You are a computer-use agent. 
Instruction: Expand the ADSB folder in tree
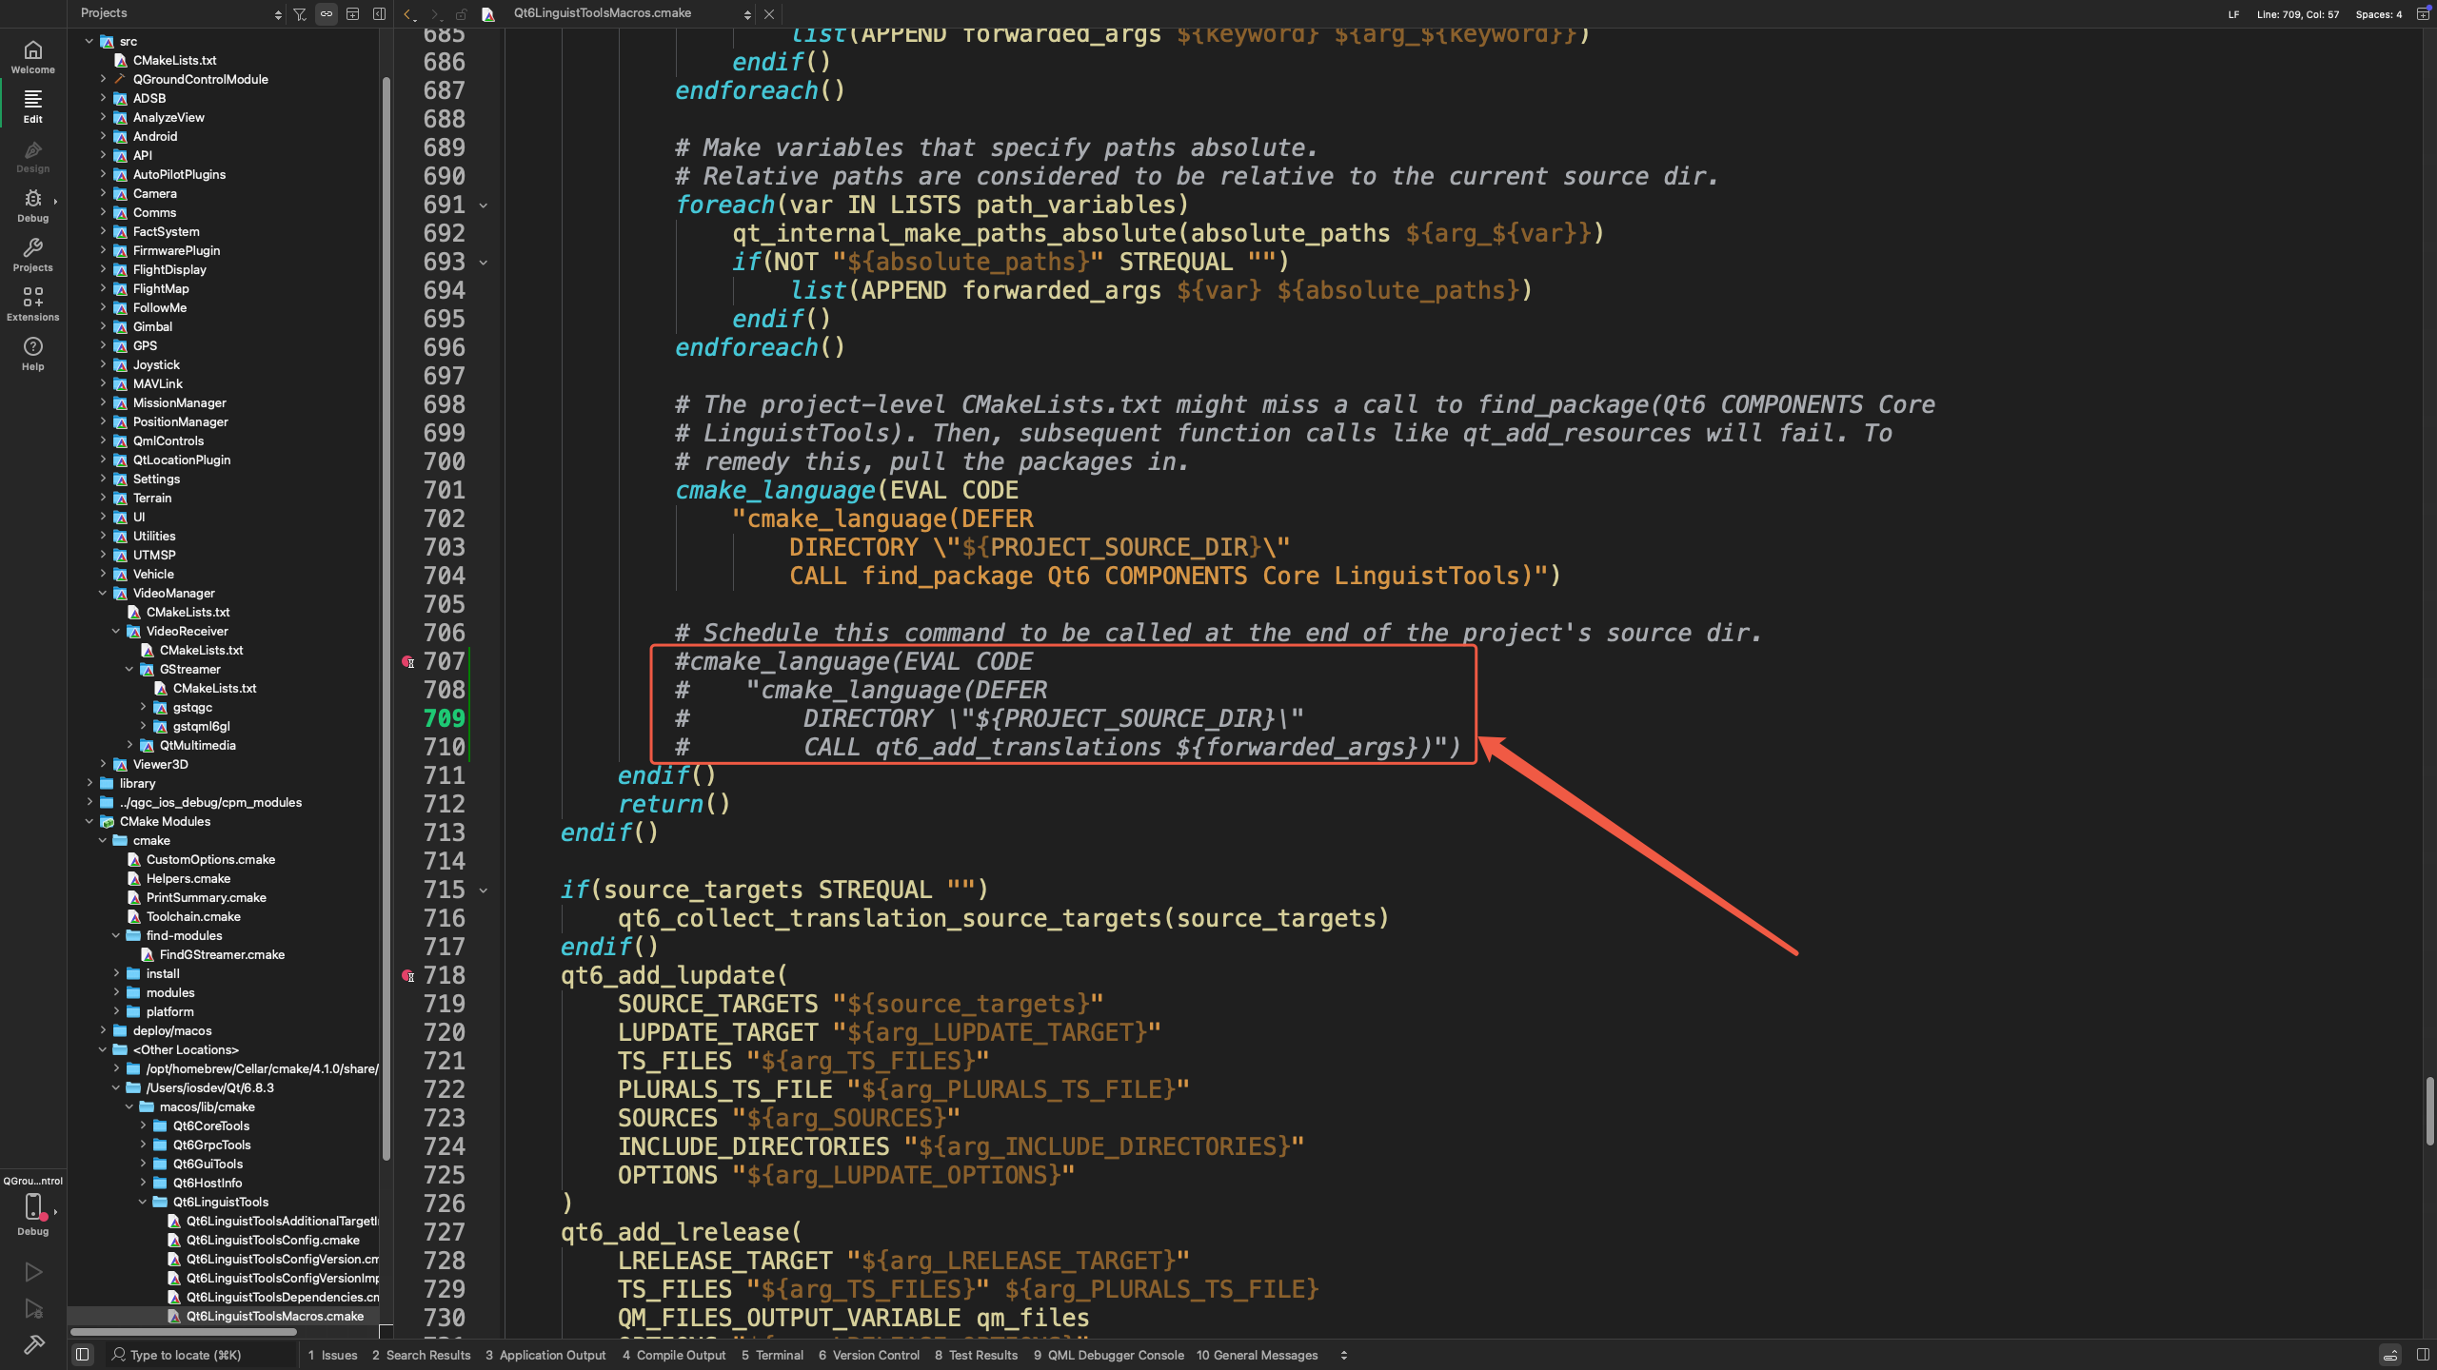tap(103, 98)
